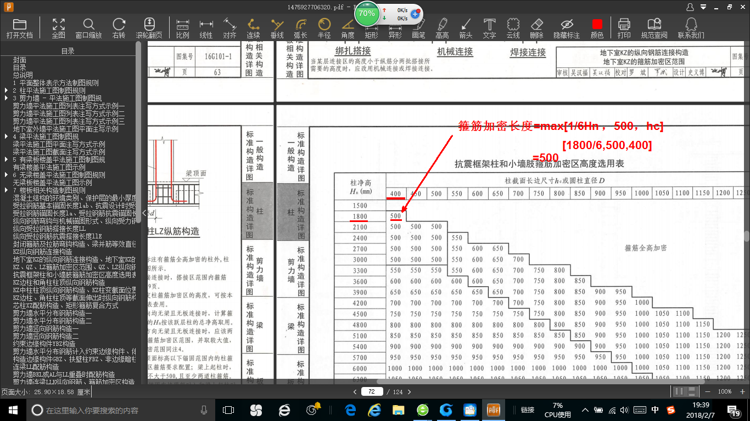Select the 对齐 aligned dimension tool

pos(230,29)
